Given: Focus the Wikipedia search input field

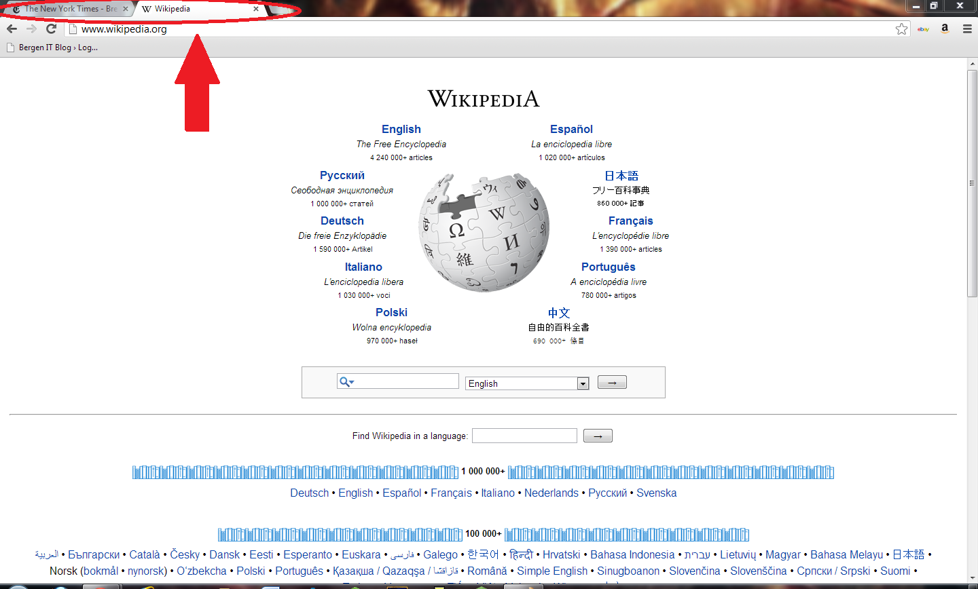Looking at the screenshot, I should click(x=398, y=381).
